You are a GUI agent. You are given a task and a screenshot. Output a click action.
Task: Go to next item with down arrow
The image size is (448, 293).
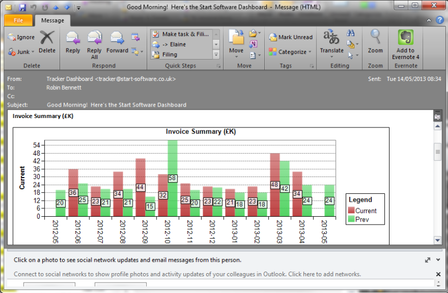click(x=67, y=8)
